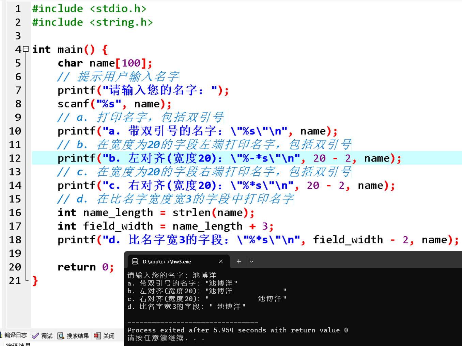Viewport: 462px width, 346px height.
Task: Place cursor on 'int main() {' line
Action: point(70,49)
